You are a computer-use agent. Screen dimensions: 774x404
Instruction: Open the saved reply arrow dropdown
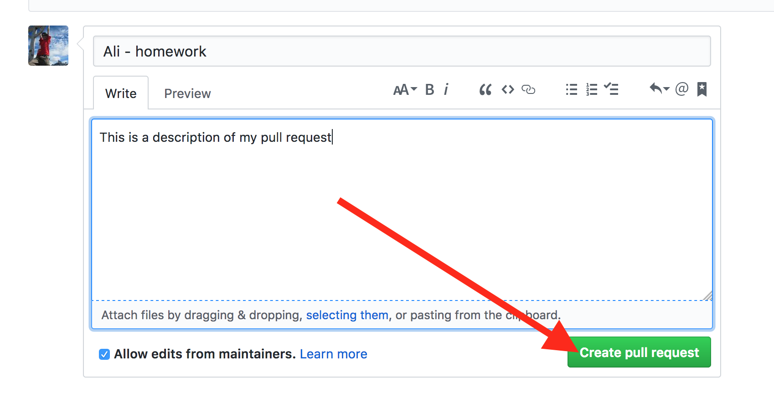659,88
